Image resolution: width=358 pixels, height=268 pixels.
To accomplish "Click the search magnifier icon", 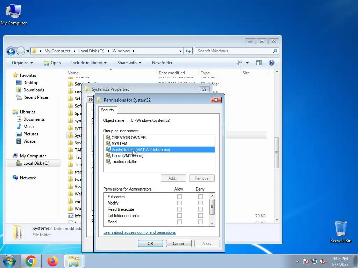I will (275, 51).
